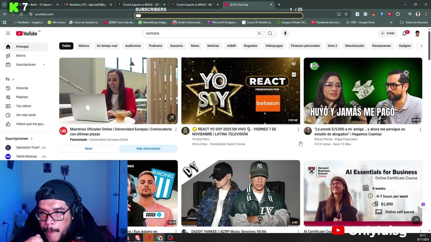Clear the search box with the X icon
This screenshot has width=431, height=242.
pyautogui.click(x=259, y=33)
